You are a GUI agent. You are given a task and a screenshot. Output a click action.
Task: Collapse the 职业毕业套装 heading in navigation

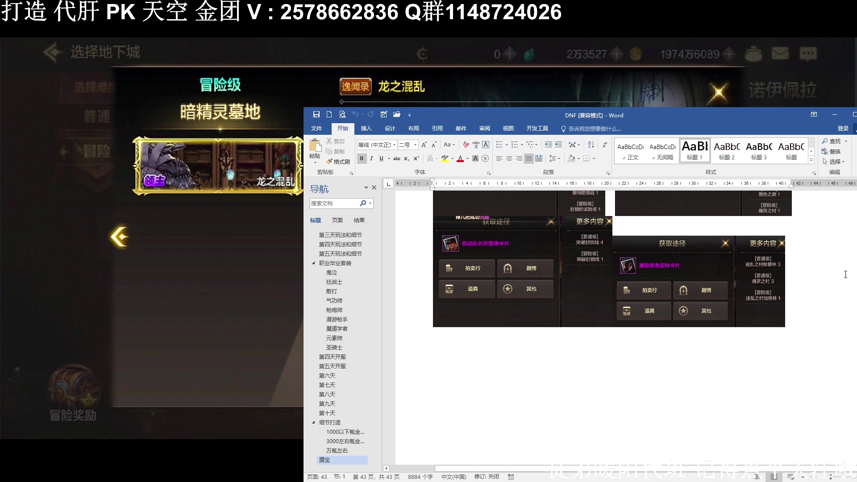pyautogui.click(x=313, y=263)
